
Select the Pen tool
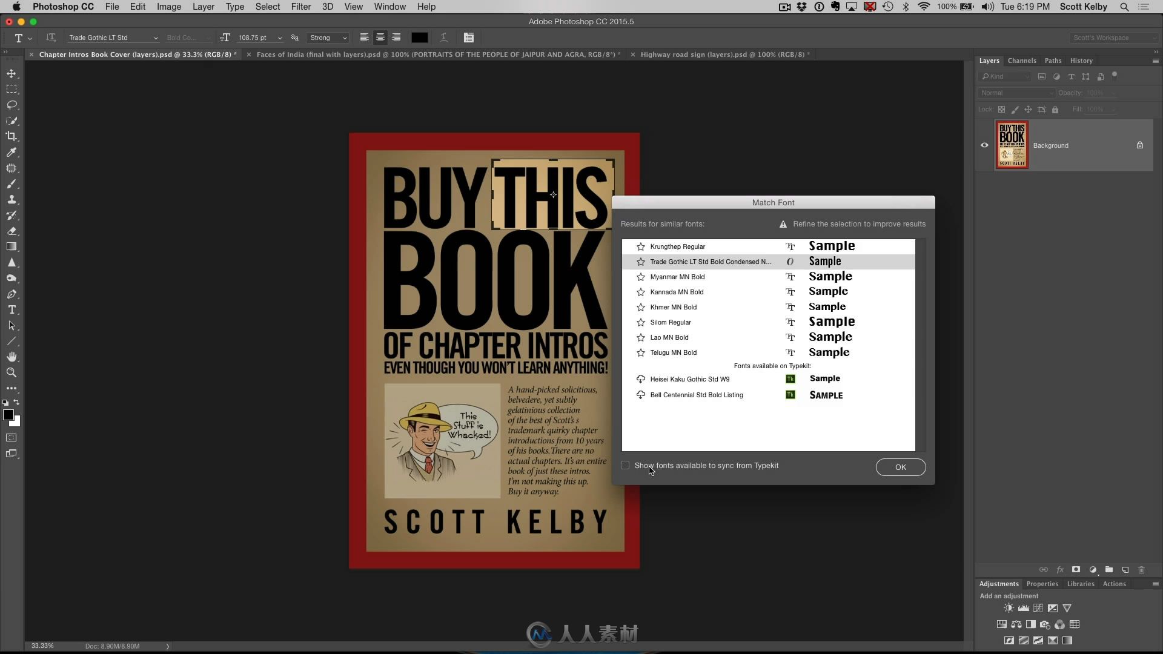pos(12,294)
